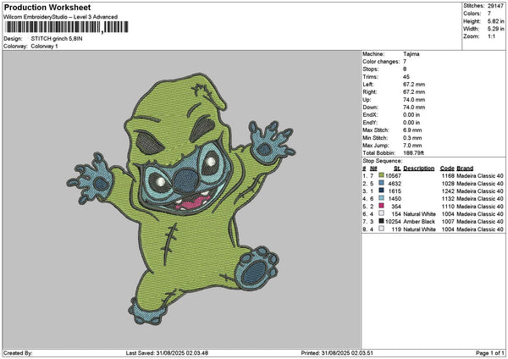
Task: Click the design name 'STITCH grinch 5,8IN'
Action: pos(57,39)
